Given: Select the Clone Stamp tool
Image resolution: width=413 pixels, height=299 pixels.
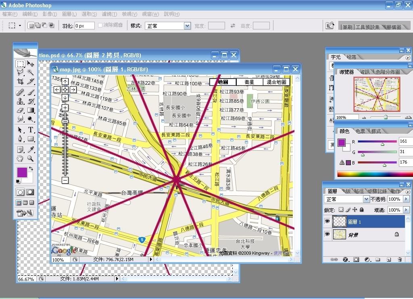Looking at the screenshot, I should pyautogui.click(x=20, y=101).
